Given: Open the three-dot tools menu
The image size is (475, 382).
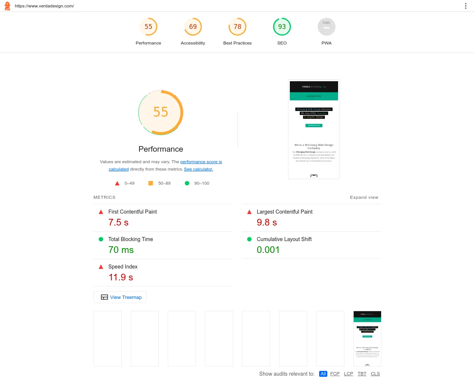Looking at the screenshot, I should pyautogui.click(x=465, y=6).
